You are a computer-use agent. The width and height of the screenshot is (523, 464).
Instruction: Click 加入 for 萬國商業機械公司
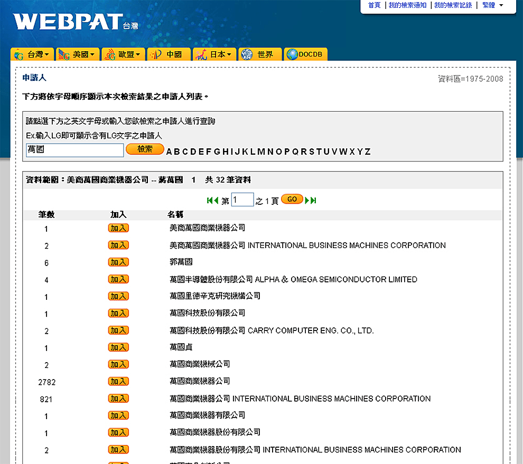118,364
